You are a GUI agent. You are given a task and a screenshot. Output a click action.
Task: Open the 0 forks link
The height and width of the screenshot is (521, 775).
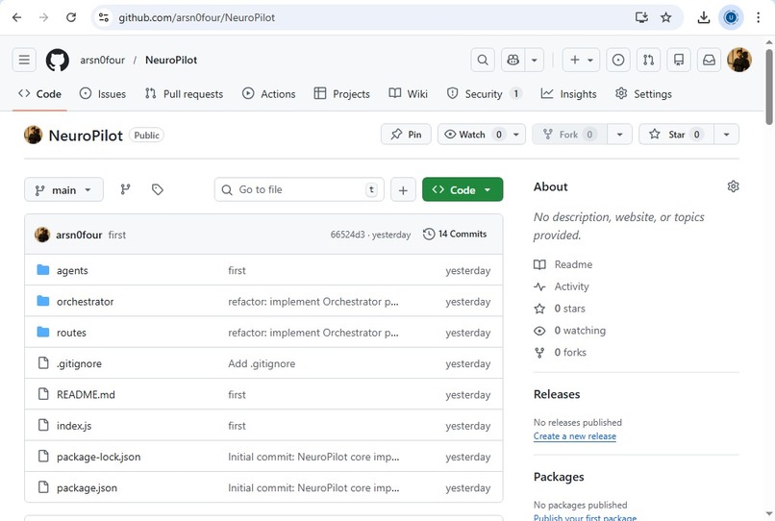click(x=560, y=353)
